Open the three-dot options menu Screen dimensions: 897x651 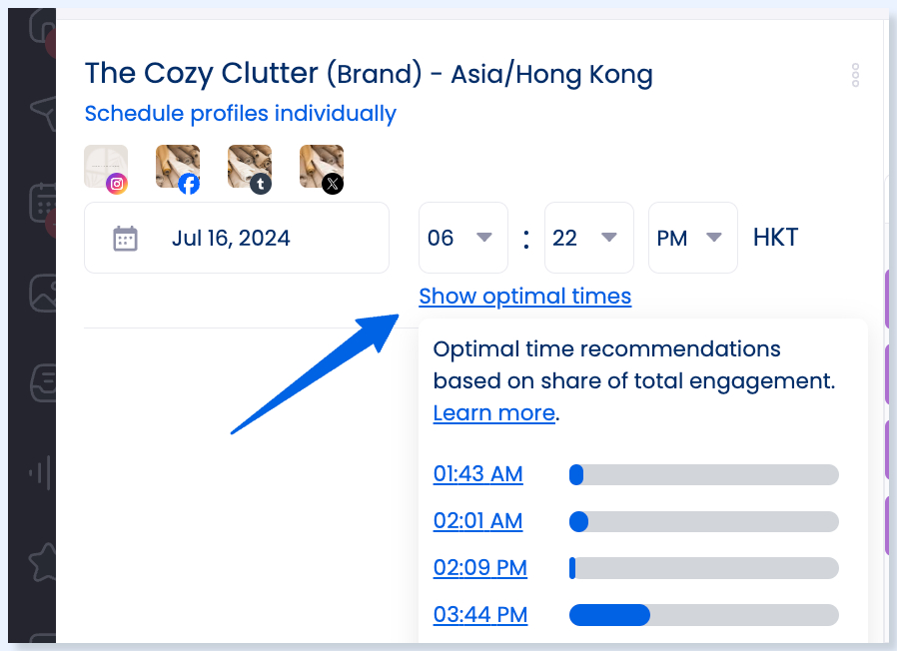click(x=855, y=75)
